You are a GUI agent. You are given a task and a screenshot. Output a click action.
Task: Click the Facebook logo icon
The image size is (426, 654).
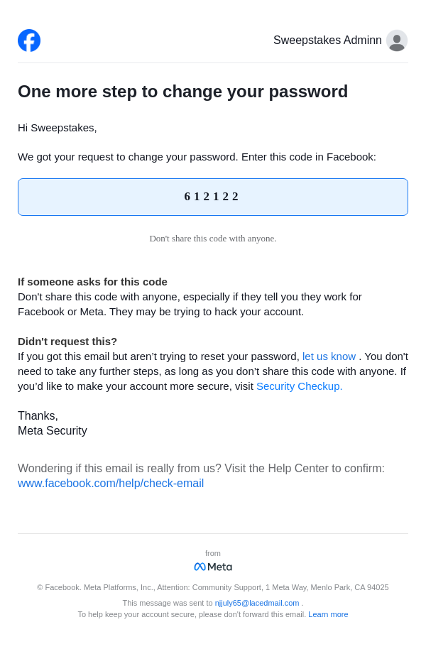29,40
